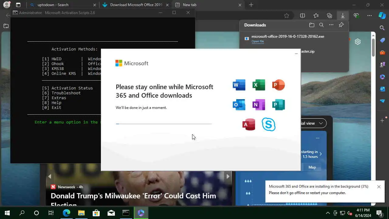
Task: Dismiss the Office installing notification
Action: tap(379, 187)
